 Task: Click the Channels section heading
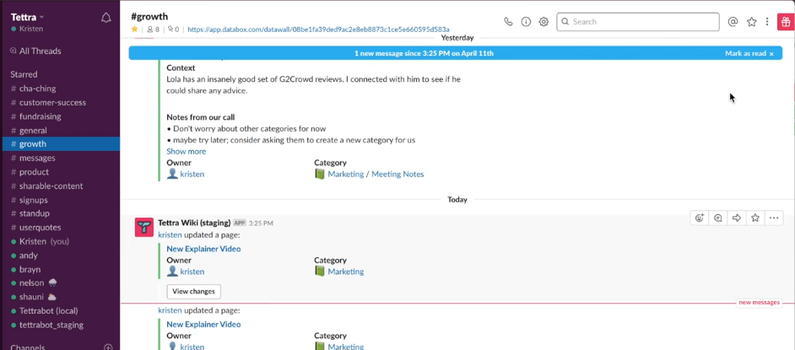click(x=28, y=347)
